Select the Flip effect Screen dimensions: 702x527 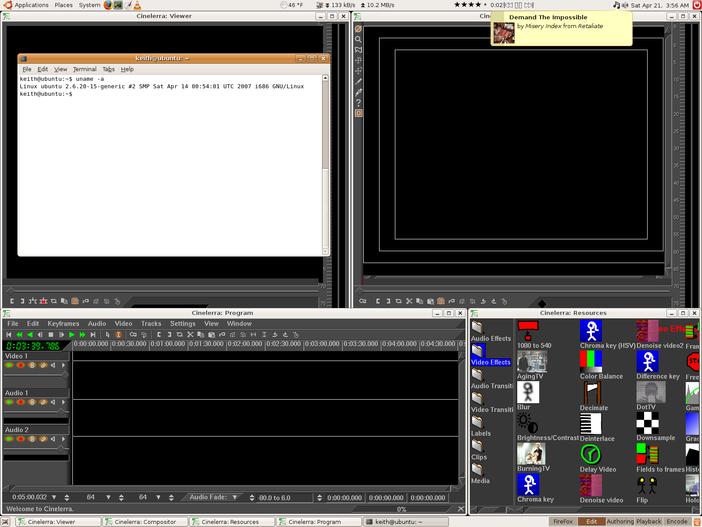647,489
